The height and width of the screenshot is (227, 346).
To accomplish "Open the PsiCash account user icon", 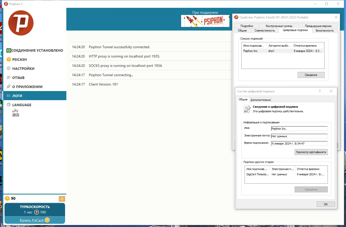I will [62, 199].
